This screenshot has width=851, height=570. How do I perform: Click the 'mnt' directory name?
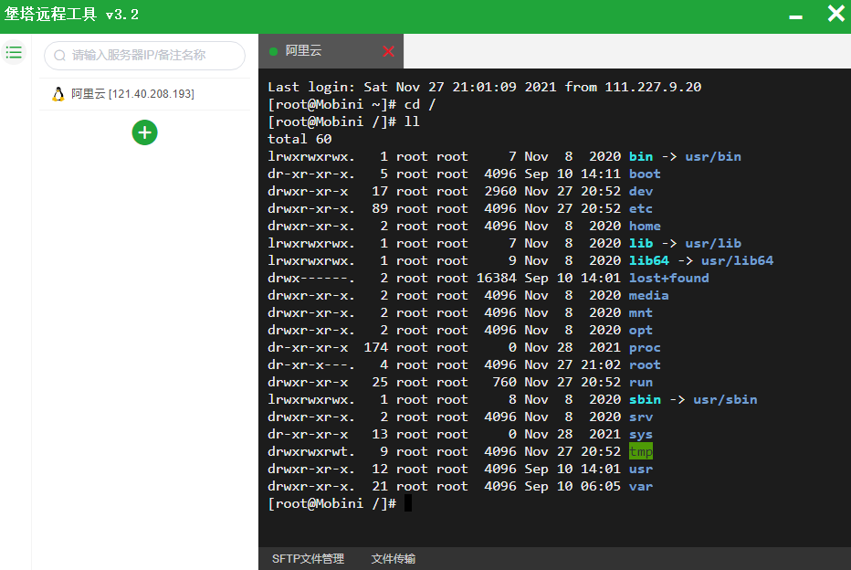pyautogui.click(x=641, y=312)
